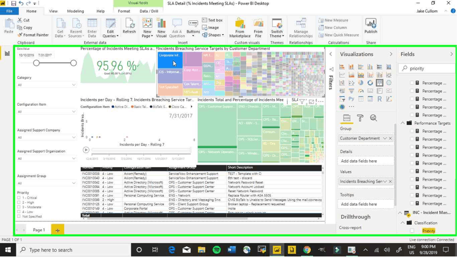This screenshot has height=257, width=458.
Task: Show the Fields well pane icon
Action: coord(347,118)
